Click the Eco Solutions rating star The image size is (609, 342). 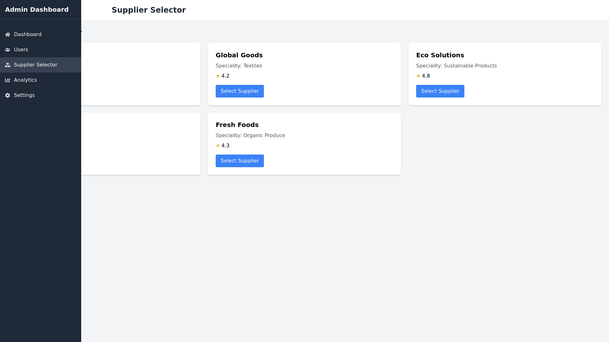[418, 76]
